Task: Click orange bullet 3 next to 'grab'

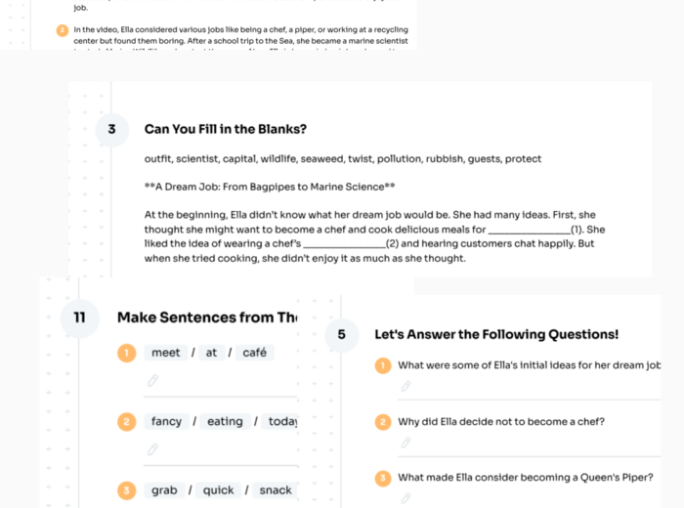Action: [126, 490]
